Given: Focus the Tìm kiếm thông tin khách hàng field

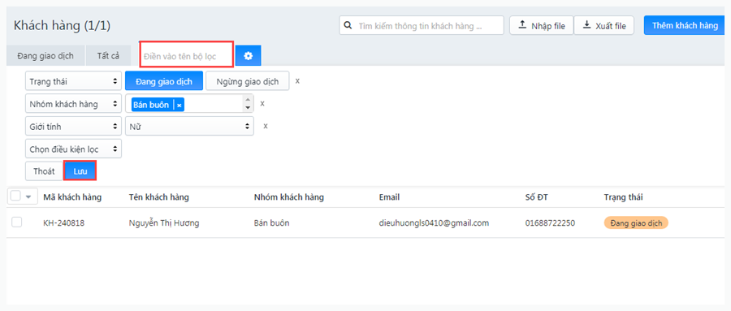Looking at the screenshot, I should point(422,26).
